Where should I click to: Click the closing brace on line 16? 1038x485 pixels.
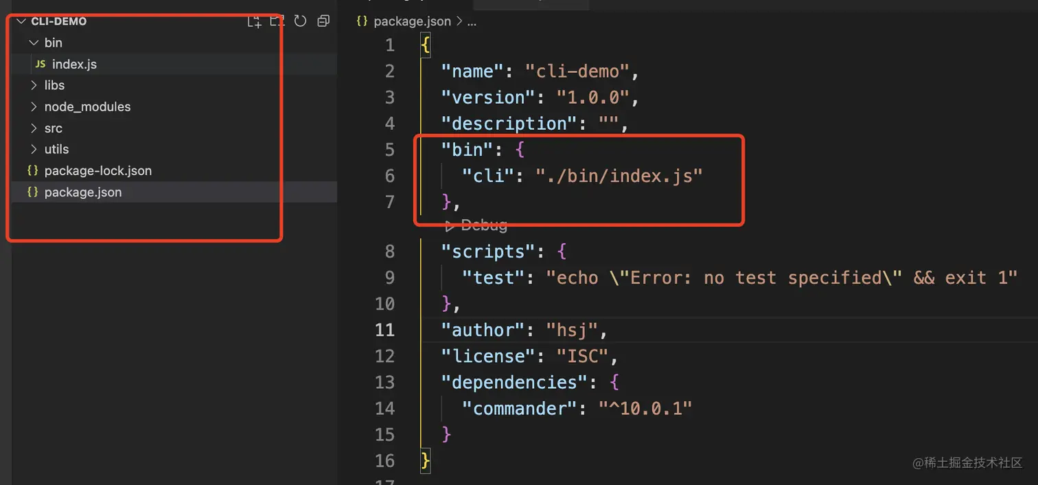coord(426,460)
